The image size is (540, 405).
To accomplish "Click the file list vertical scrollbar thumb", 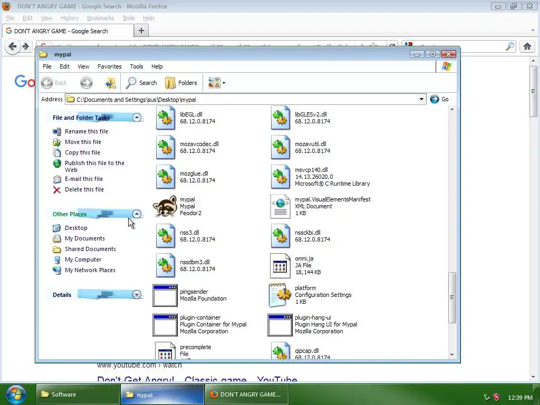I will [452, 297].
